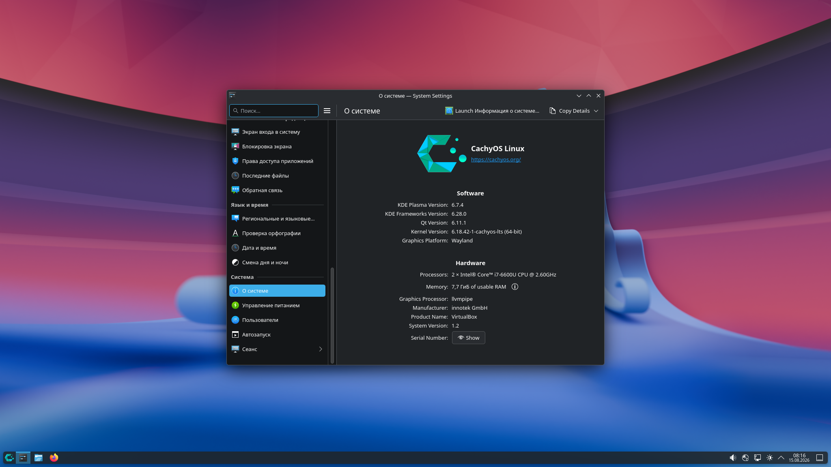Open Обратная связь settings page
The image size is (831, 467).
(x=277, y=190)
